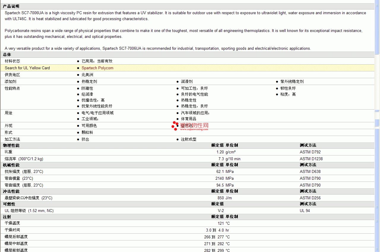Select the 韧性良好 feature entry
380x252 pixels.
(288, 88)
